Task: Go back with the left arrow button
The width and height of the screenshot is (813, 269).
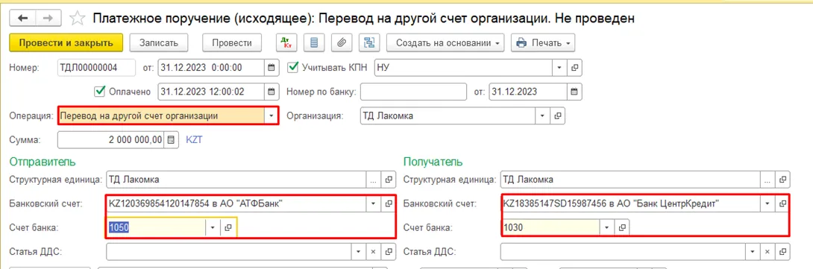Action: point(23,18)
